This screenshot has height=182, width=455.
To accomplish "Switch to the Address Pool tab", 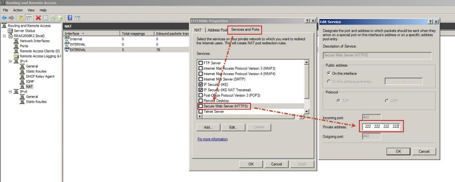I will click(217, 30).
